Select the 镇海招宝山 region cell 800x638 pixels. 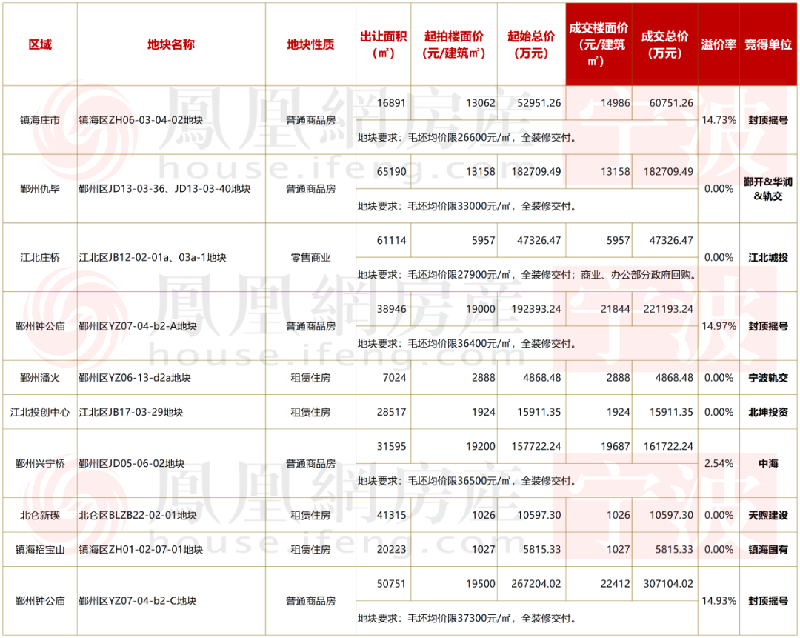(40, 550)
